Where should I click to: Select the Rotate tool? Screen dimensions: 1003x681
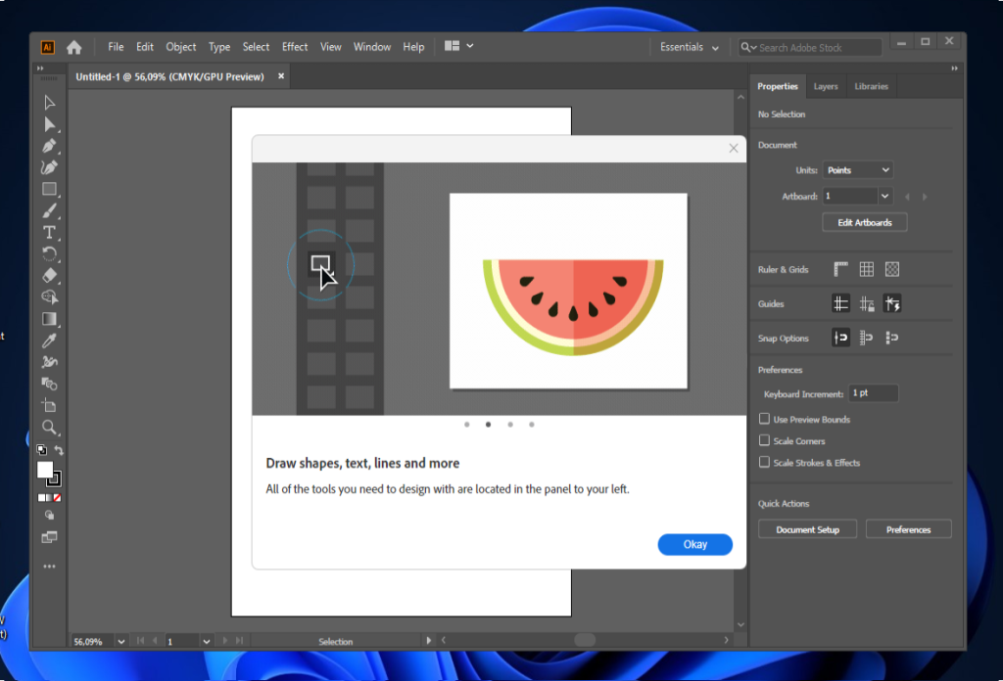point(49,254)
